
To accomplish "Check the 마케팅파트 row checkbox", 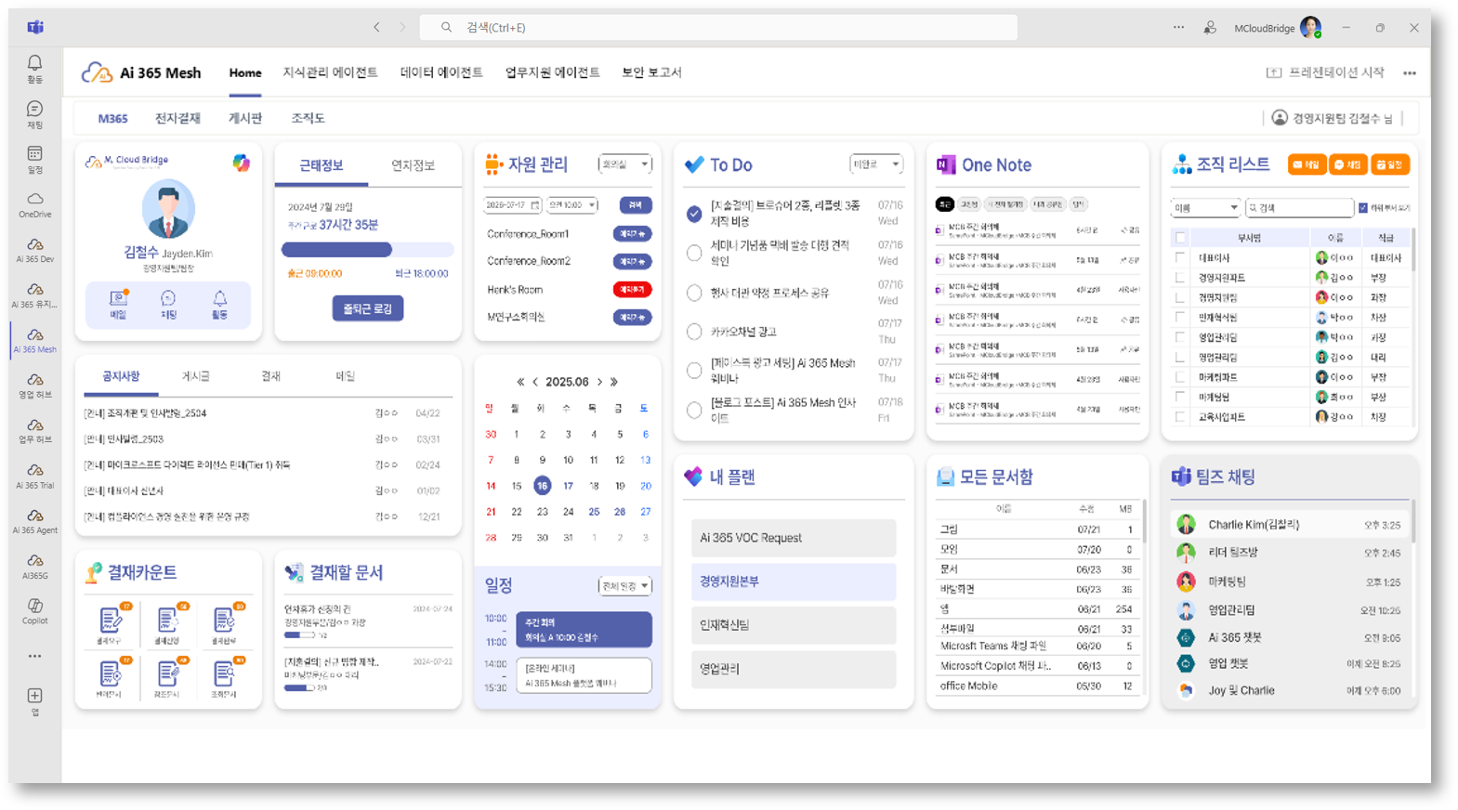I will tap(1180, 377).
